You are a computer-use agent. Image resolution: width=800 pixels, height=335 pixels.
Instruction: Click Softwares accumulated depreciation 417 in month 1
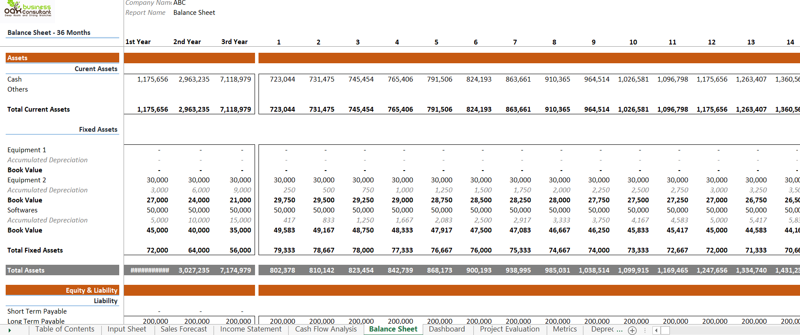coord(289,220)
